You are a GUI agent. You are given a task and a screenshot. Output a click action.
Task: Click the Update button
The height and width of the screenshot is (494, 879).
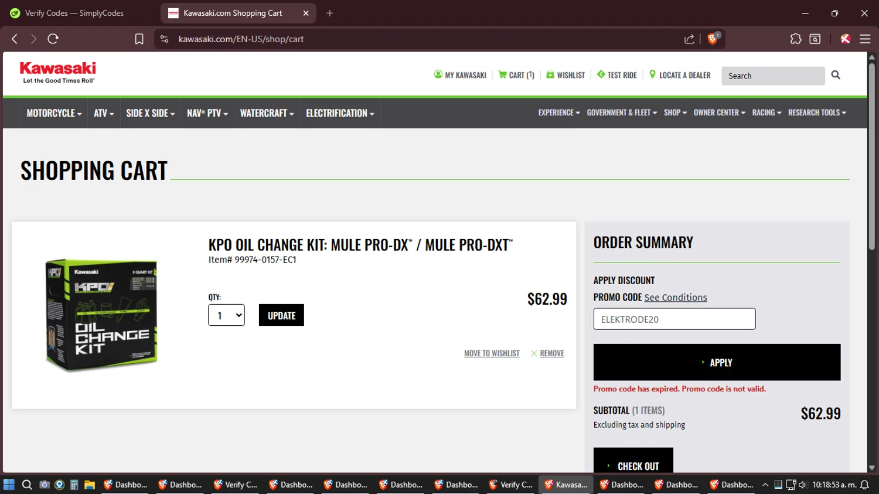tap(281, 315)
